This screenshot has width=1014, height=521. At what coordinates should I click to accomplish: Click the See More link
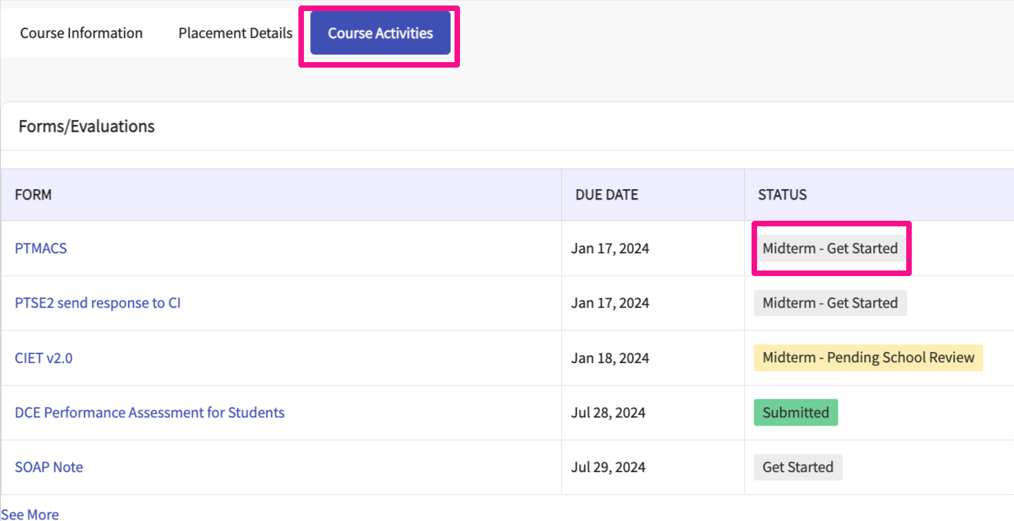(30, 514)
